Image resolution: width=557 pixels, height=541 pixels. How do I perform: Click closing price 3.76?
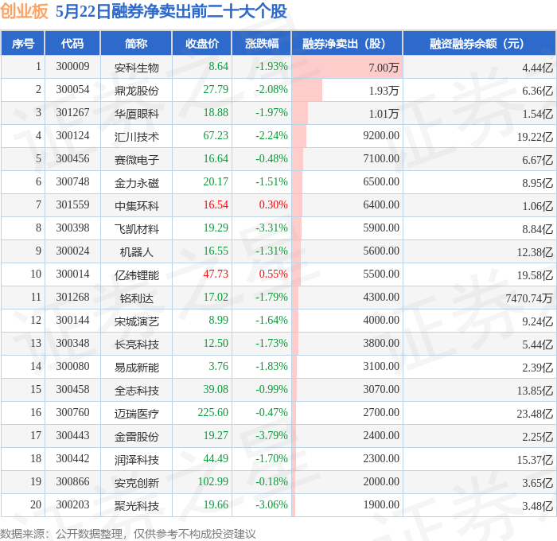pyautogui.click(x=219, y=367)
